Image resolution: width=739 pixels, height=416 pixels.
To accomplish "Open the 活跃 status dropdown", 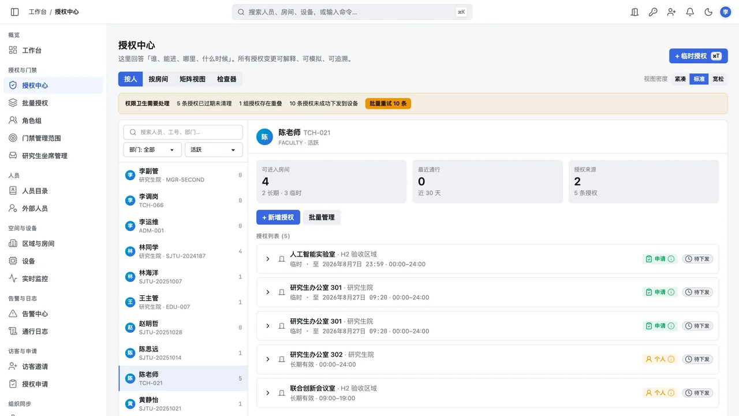I will point(214,150).
